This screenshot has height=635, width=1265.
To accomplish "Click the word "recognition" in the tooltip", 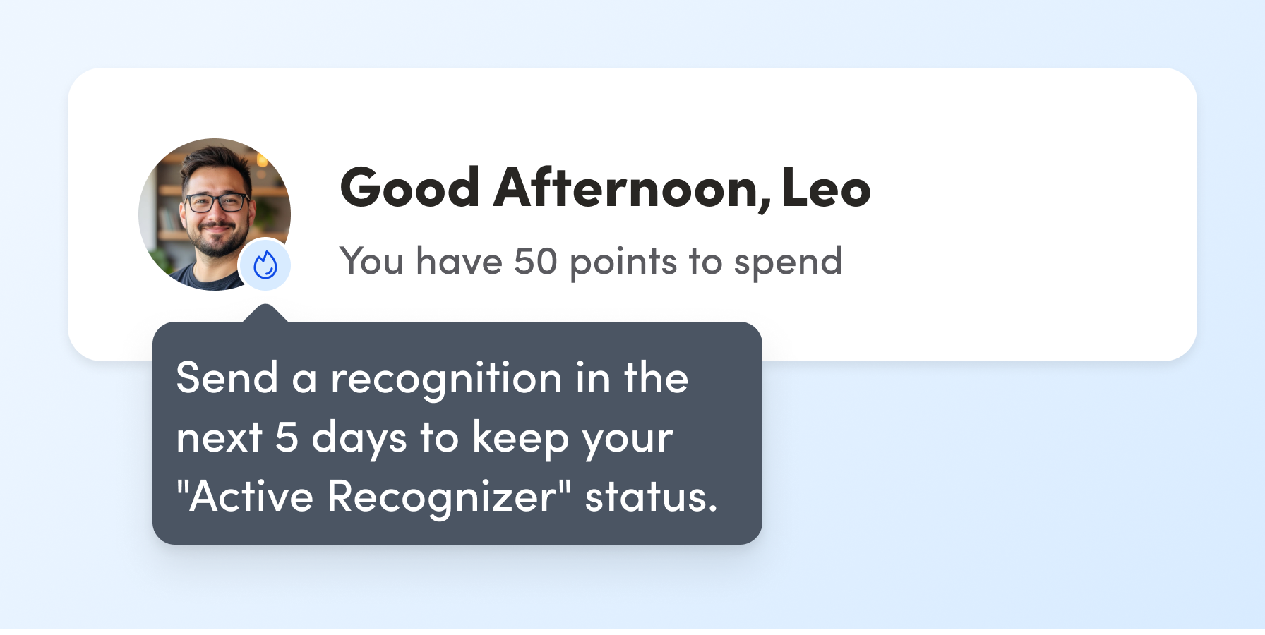I will [x=446, y=379].
